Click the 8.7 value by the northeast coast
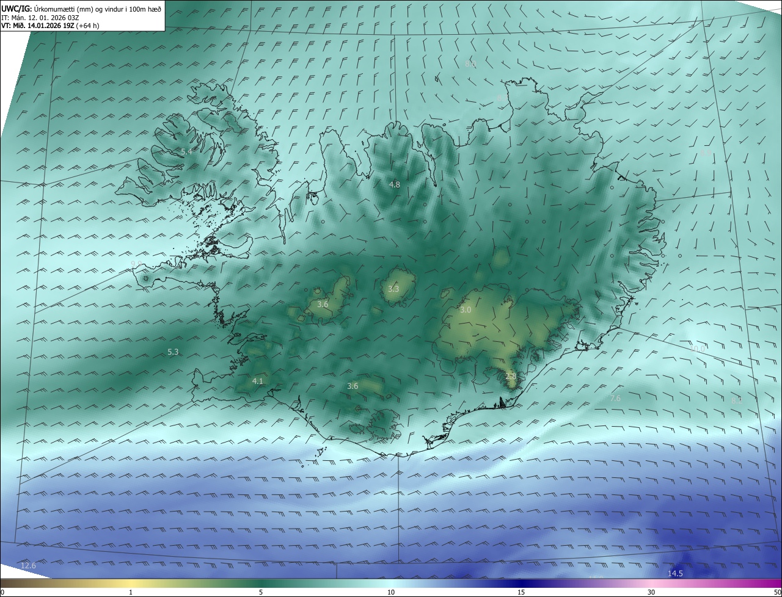782x597 pixels. [502, 98]
